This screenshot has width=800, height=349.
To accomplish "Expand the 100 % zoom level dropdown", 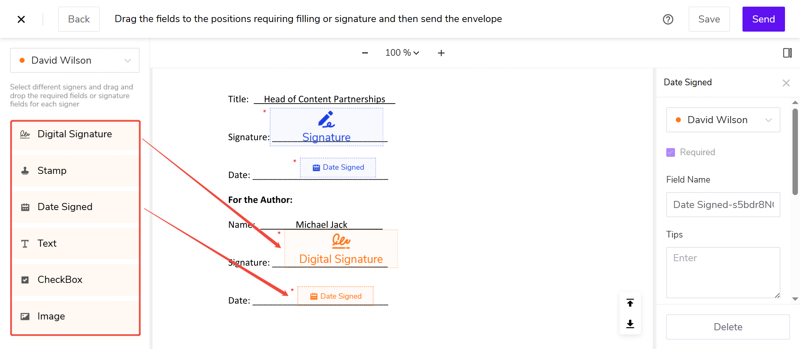I will (402, 53).
